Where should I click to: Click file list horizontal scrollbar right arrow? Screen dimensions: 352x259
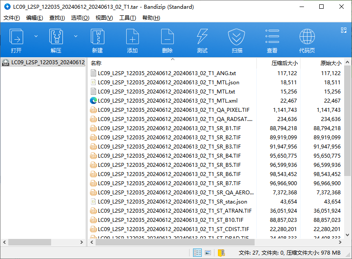[x=340, y=242]
